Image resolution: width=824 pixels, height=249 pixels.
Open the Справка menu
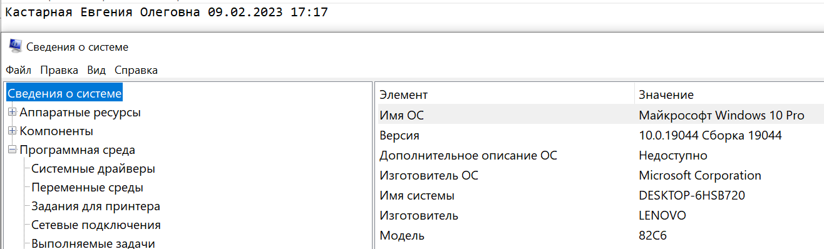(136, 70)
